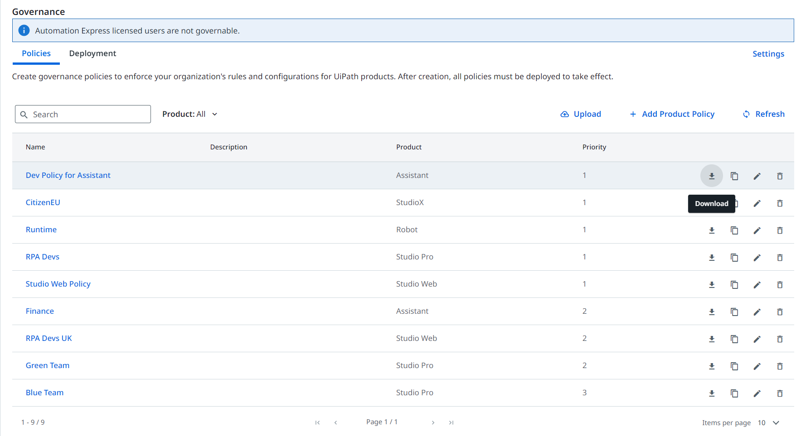Delete the CitizenEU policy

pyautogui.click(x=780, y=203)
